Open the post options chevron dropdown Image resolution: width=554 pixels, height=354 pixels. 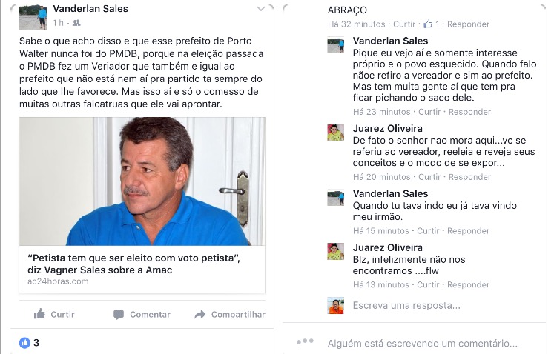(x=261, y=9)
